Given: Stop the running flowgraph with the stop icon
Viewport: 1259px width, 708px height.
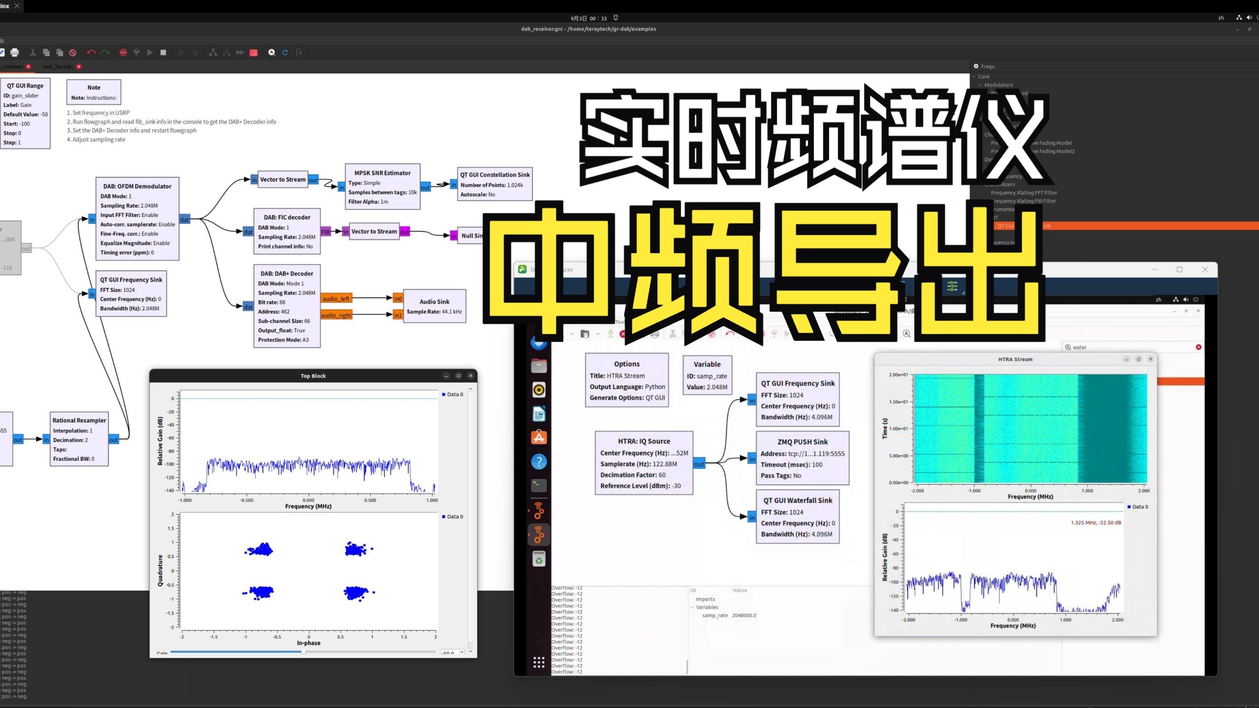Looking at the screenshot, I should pos(163,53).
